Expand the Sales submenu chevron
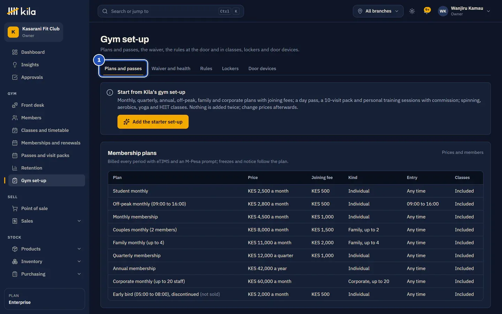 click(x=79, y=221)
